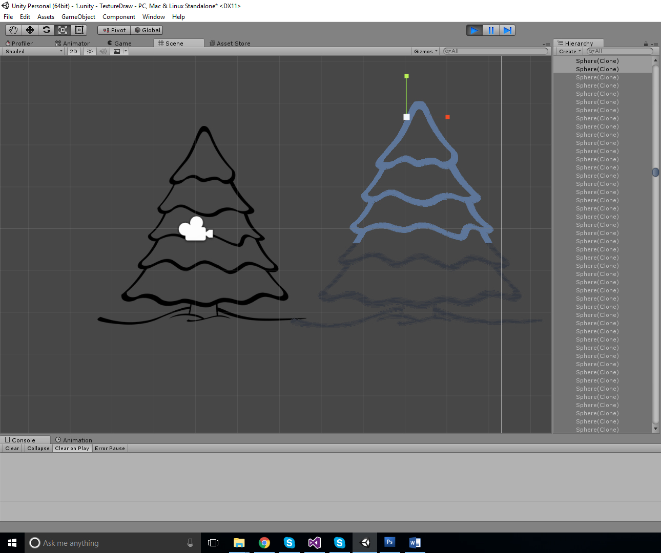Open the Help menu
The image size is (661, 553).
(x=178, y=17)
